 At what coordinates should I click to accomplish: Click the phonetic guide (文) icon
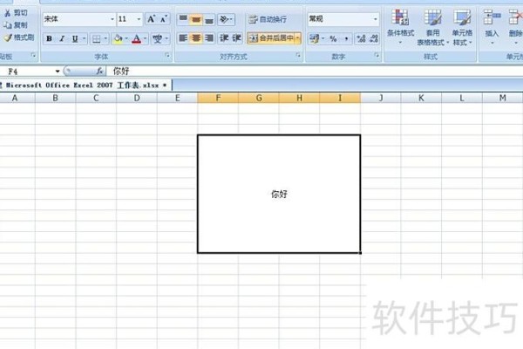tap(157, 38)
